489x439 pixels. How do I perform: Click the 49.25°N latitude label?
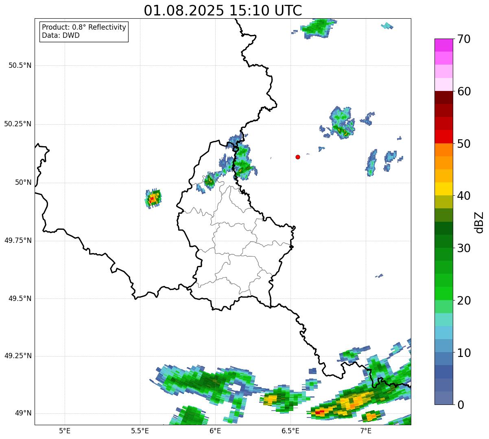tap(18, 356)
